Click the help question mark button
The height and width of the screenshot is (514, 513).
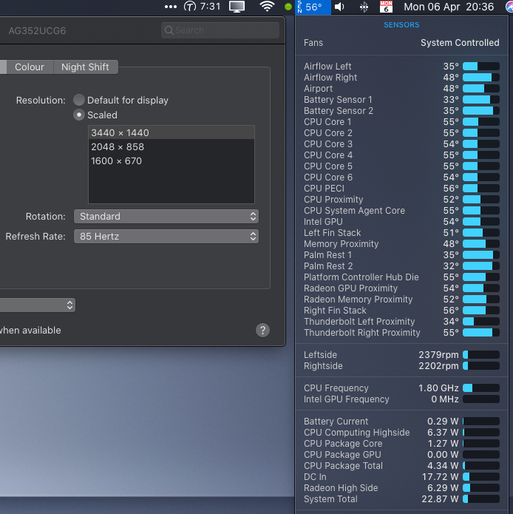(262, 330)
